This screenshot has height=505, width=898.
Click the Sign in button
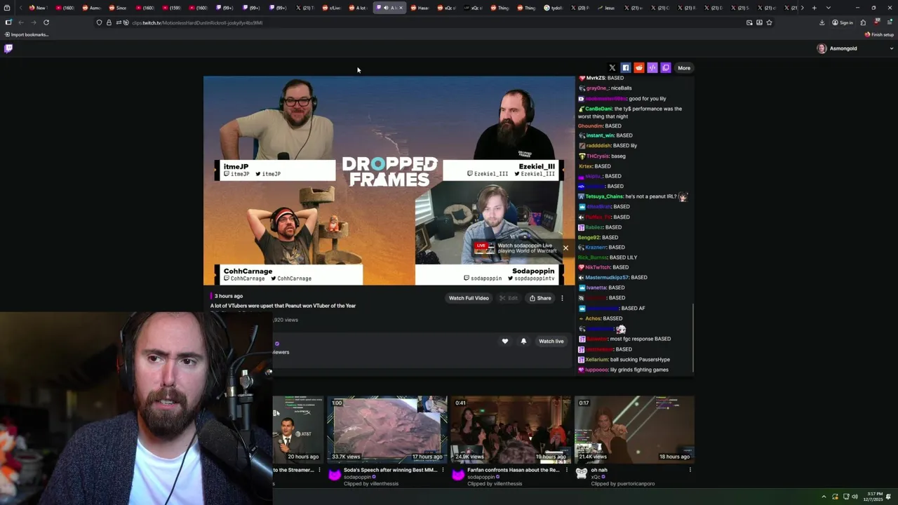point(843,22)
